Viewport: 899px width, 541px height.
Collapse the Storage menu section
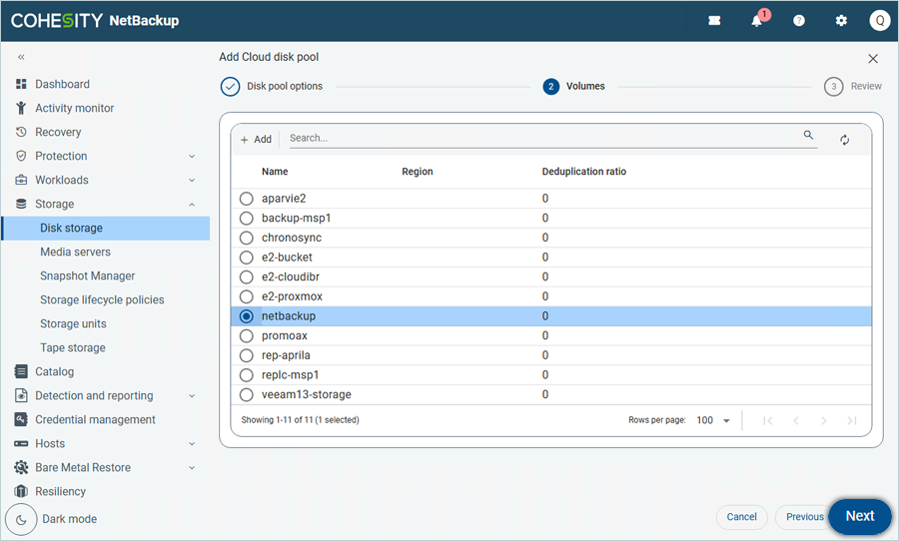192,205
